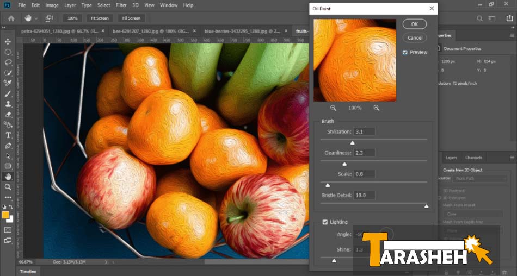The height and width of the screenshot is (276, 517).
Task: Open the Layer menu
Action: point(70,5)
